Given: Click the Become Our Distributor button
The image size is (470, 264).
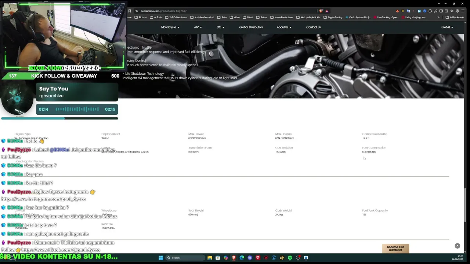Looking at the screenshot, I should click(395, 249).
